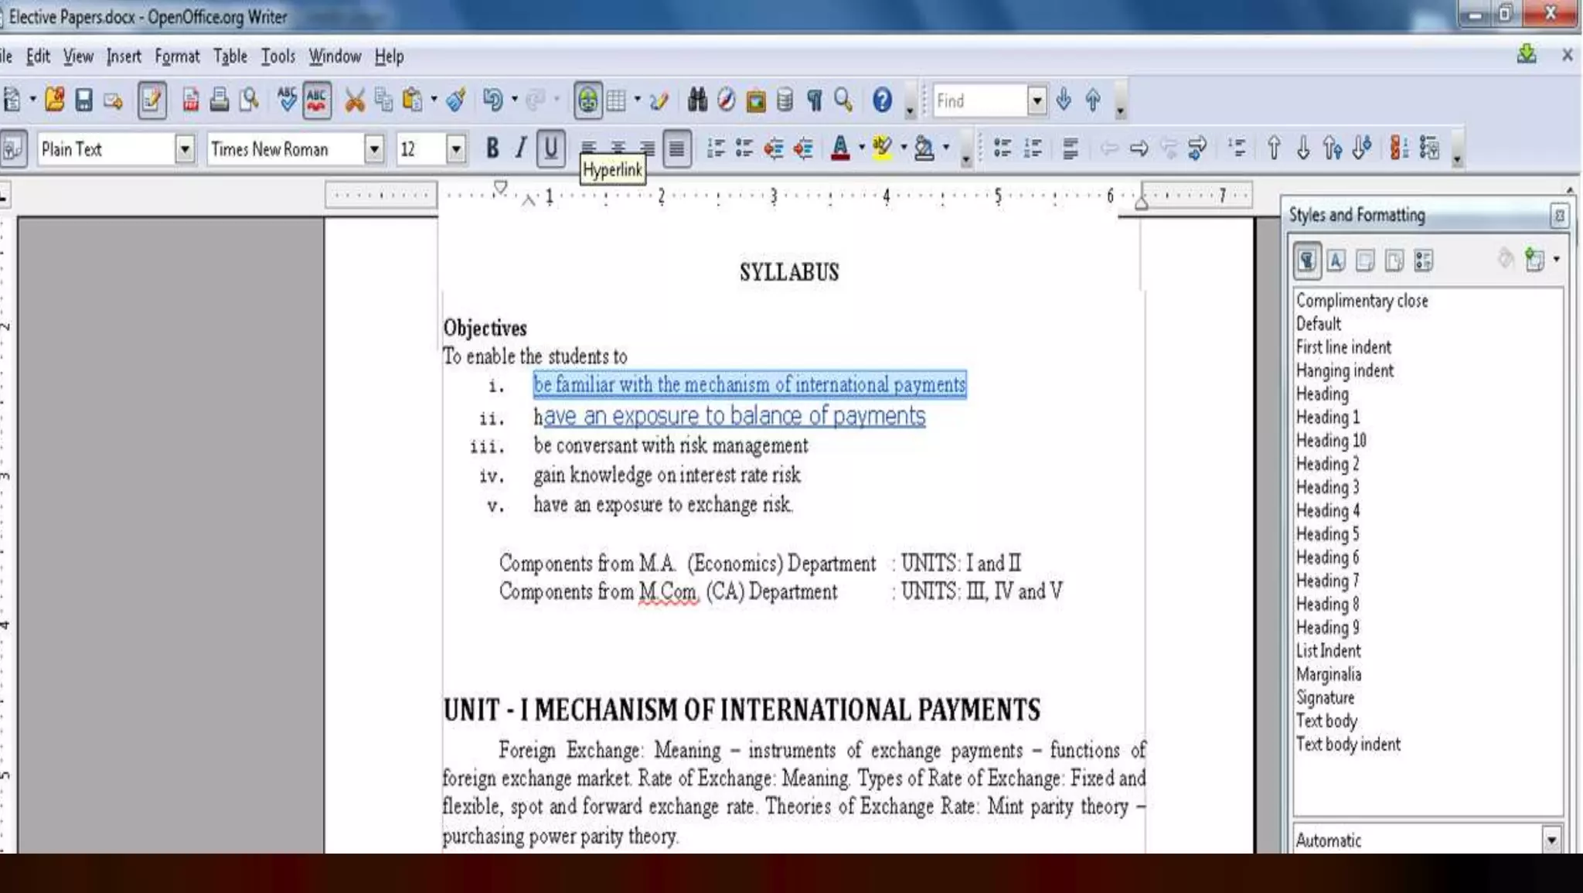Open Find & Replace binoculars icon

point(697,101)
